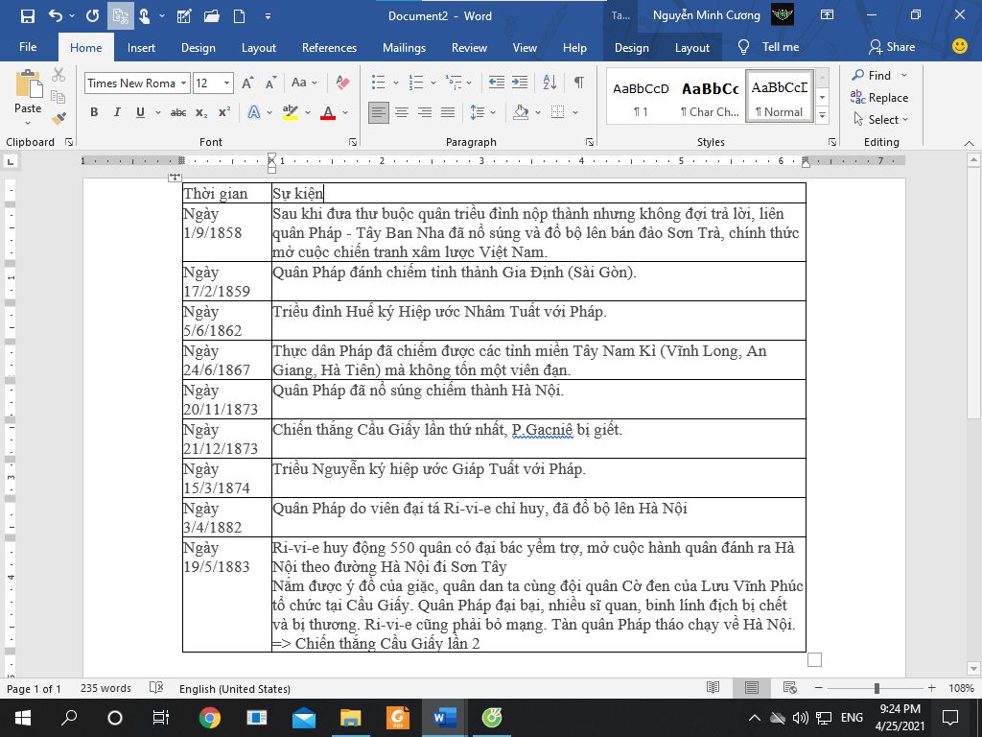Open the Touch/Mouse mode button

pos(144,16)
